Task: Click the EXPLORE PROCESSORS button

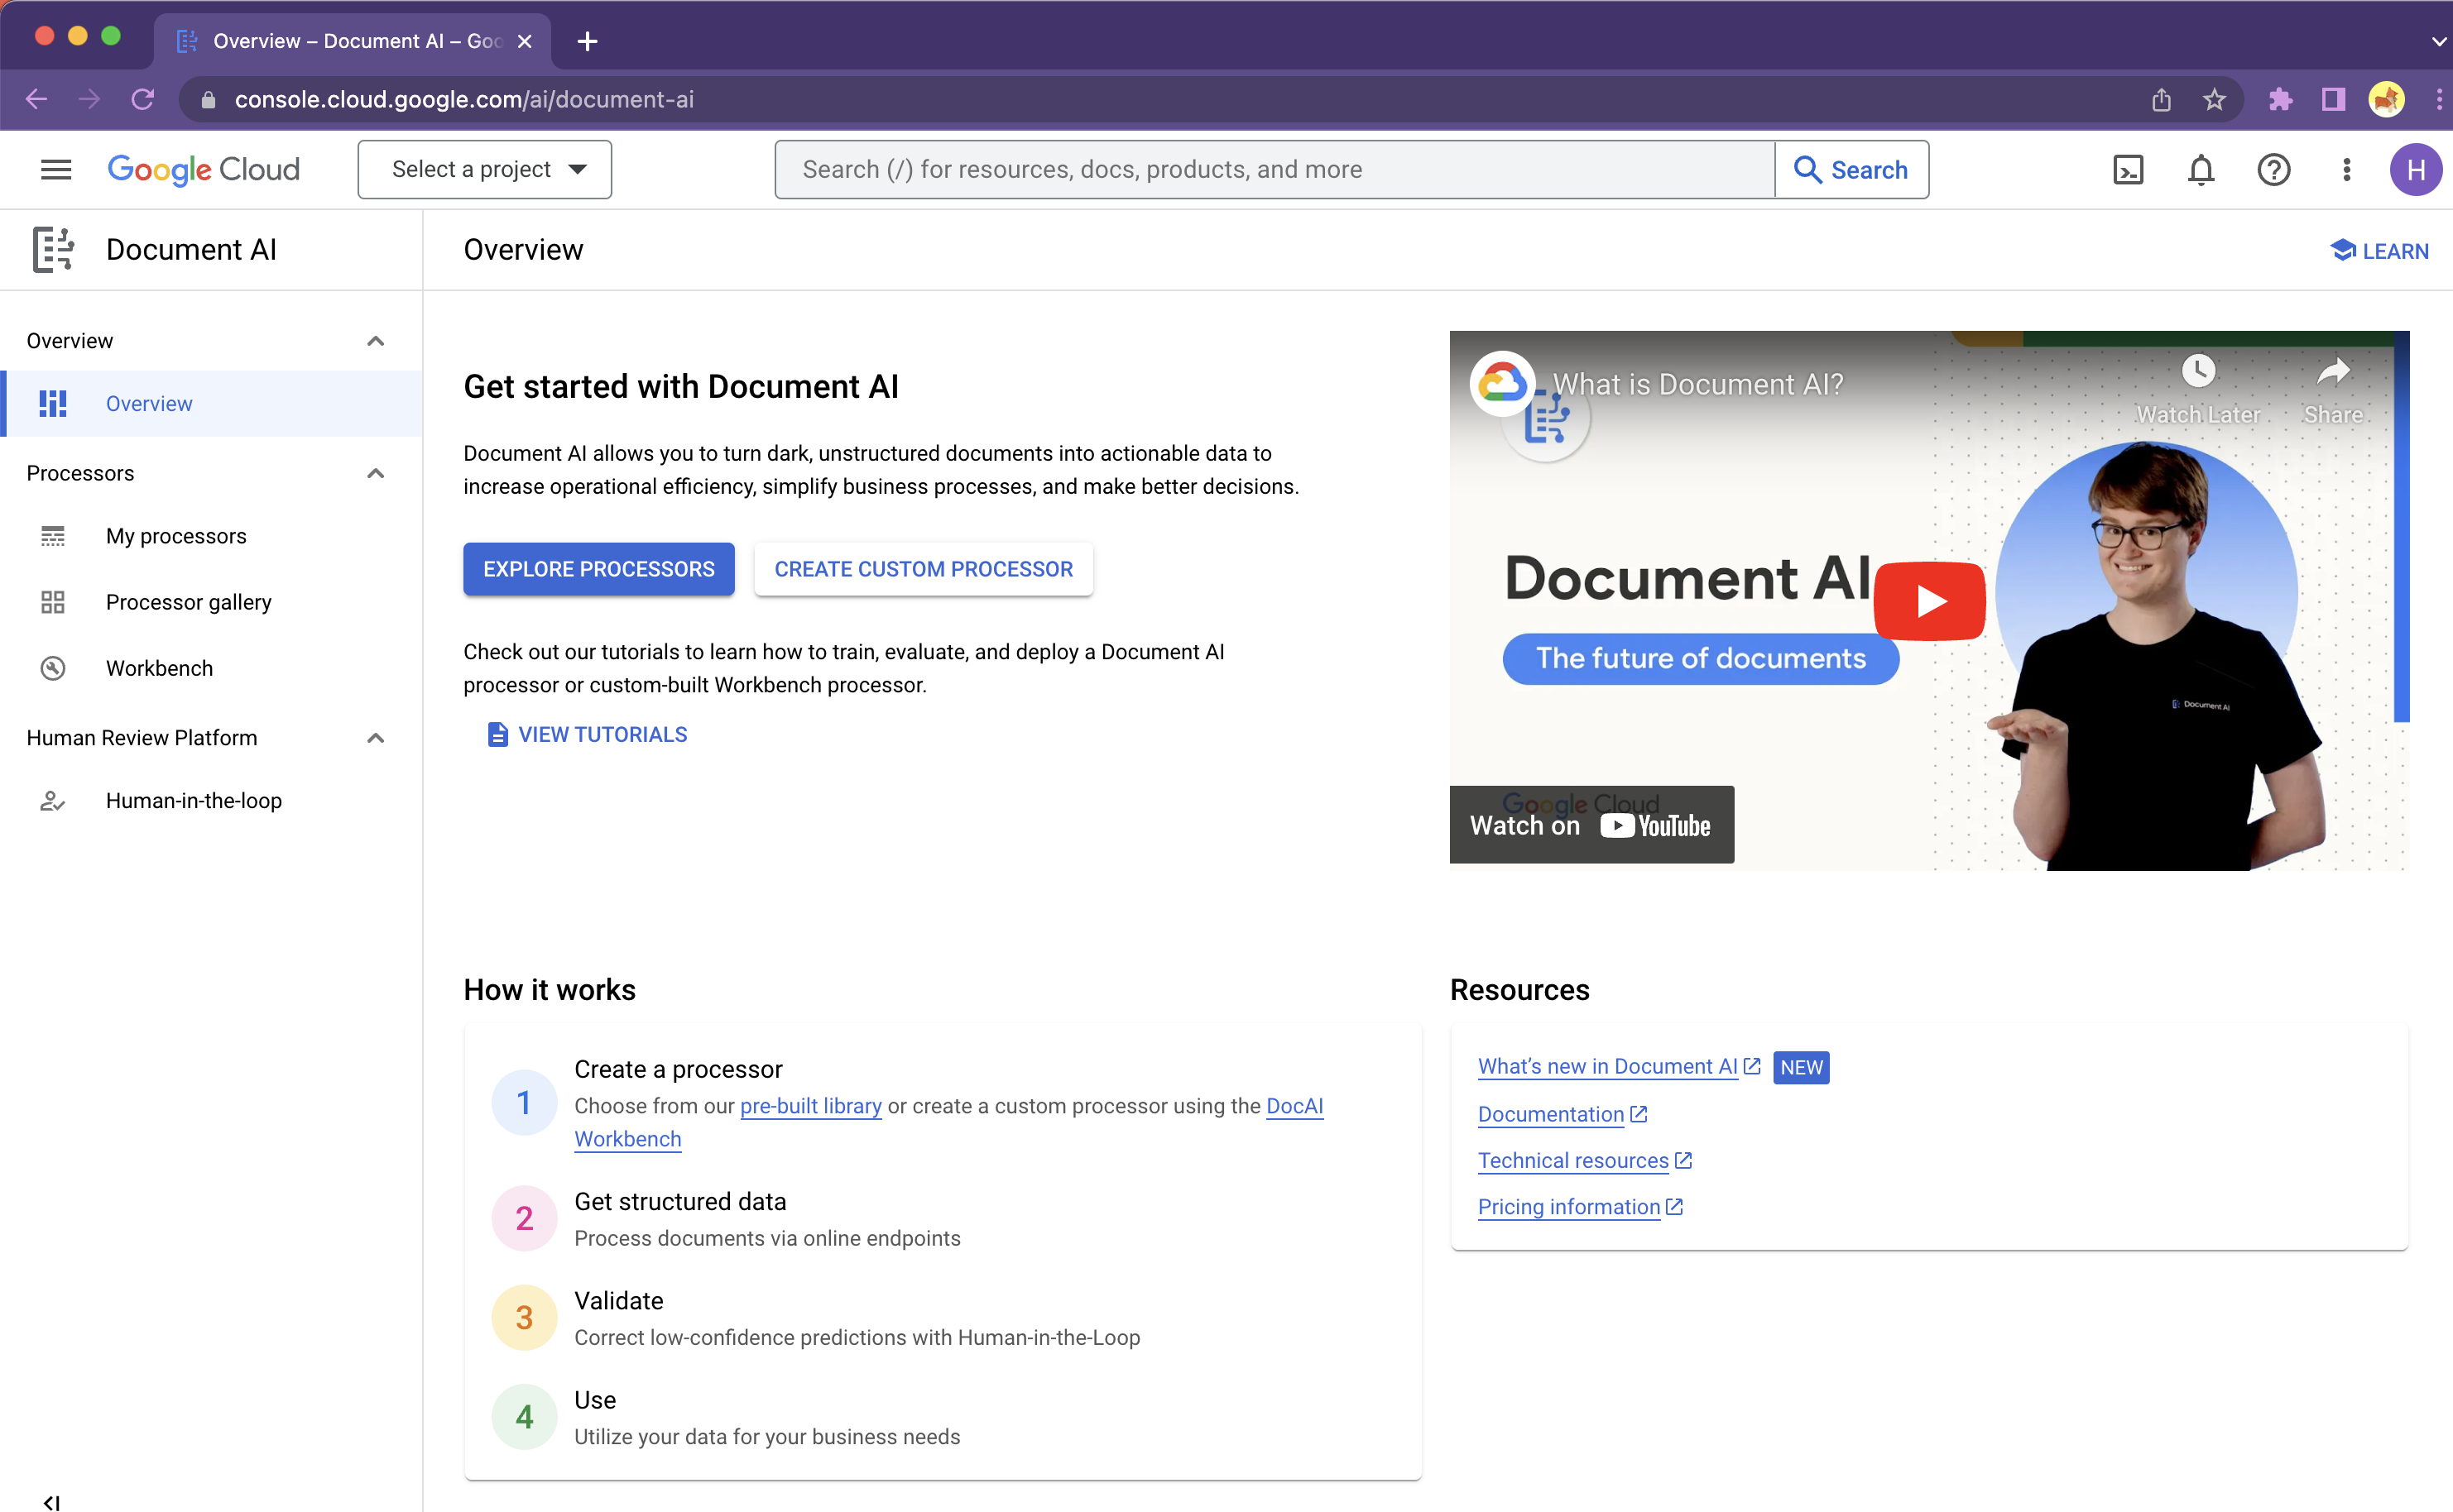Action: pos(598,569)
